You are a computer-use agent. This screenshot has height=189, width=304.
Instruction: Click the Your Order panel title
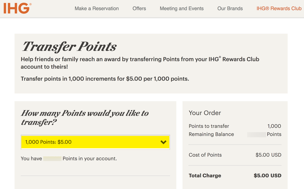205,113
